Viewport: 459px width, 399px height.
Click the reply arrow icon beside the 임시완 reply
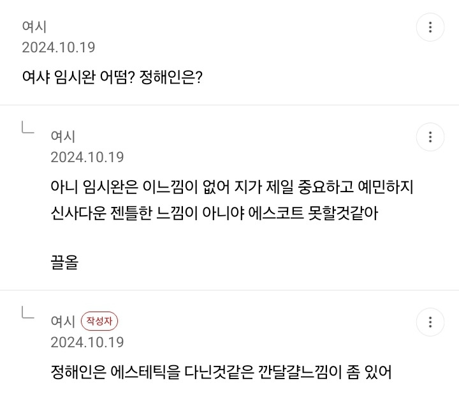coord(27,128)
